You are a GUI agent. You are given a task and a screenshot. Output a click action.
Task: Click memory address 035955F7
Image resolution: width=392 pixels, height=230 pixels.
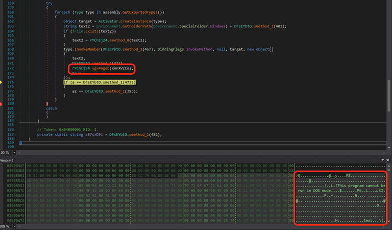pyautogui.click(x=16, y=206)
